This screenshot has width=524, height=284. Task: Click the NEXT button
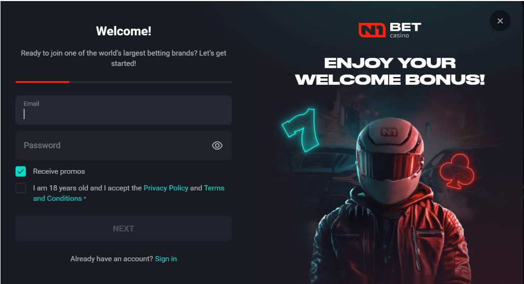124,228
